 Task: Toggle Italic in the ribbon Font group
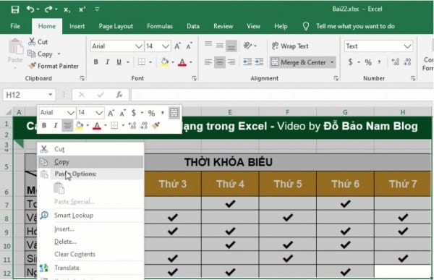click(x=107, y=61)
